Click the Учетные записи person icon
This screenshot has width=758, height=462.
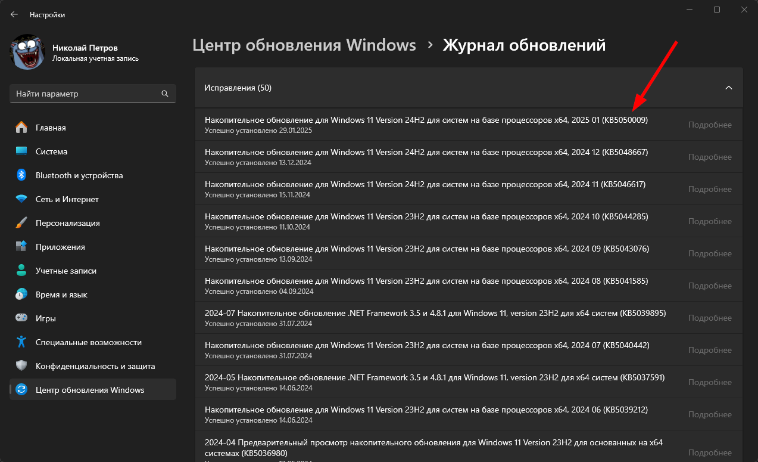click(x=21, y=271)
